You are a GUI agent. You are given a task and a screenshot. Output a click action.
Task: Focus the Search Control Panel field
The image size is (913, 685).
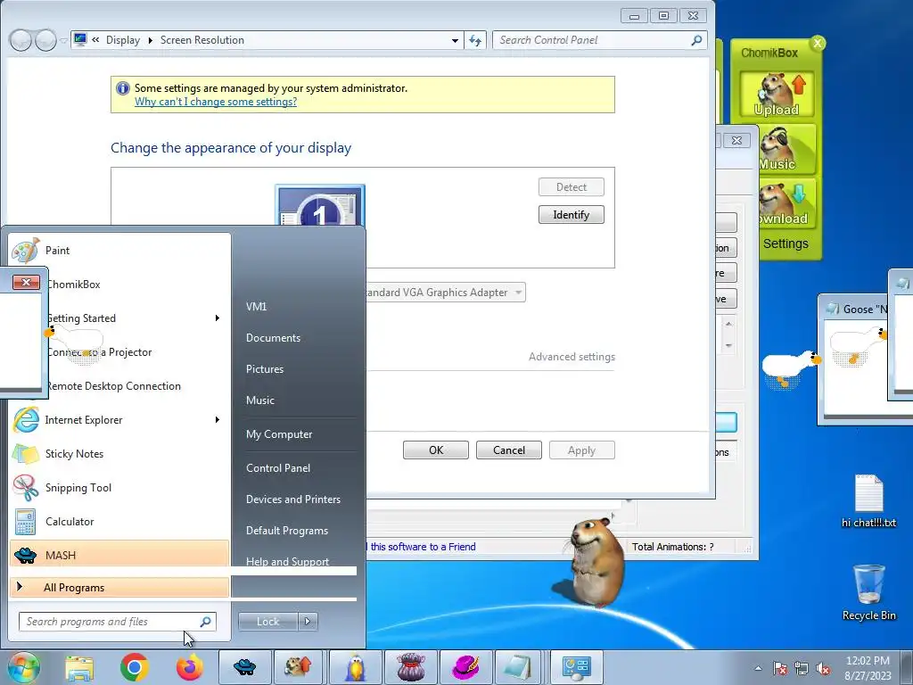599,40
